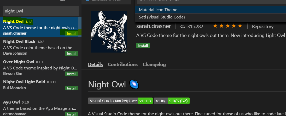
Task: Install Ayu Owl by dermohamad
Action: (x=72, y=114)
